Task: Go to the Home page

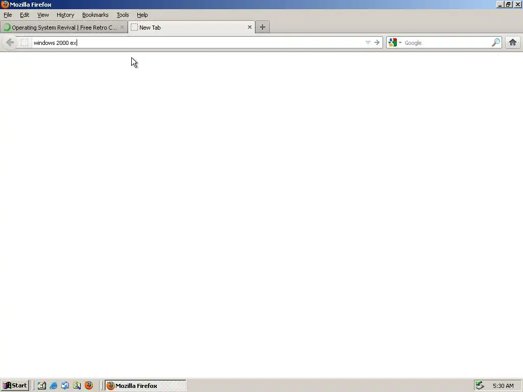Action: (x=513, y=43)
